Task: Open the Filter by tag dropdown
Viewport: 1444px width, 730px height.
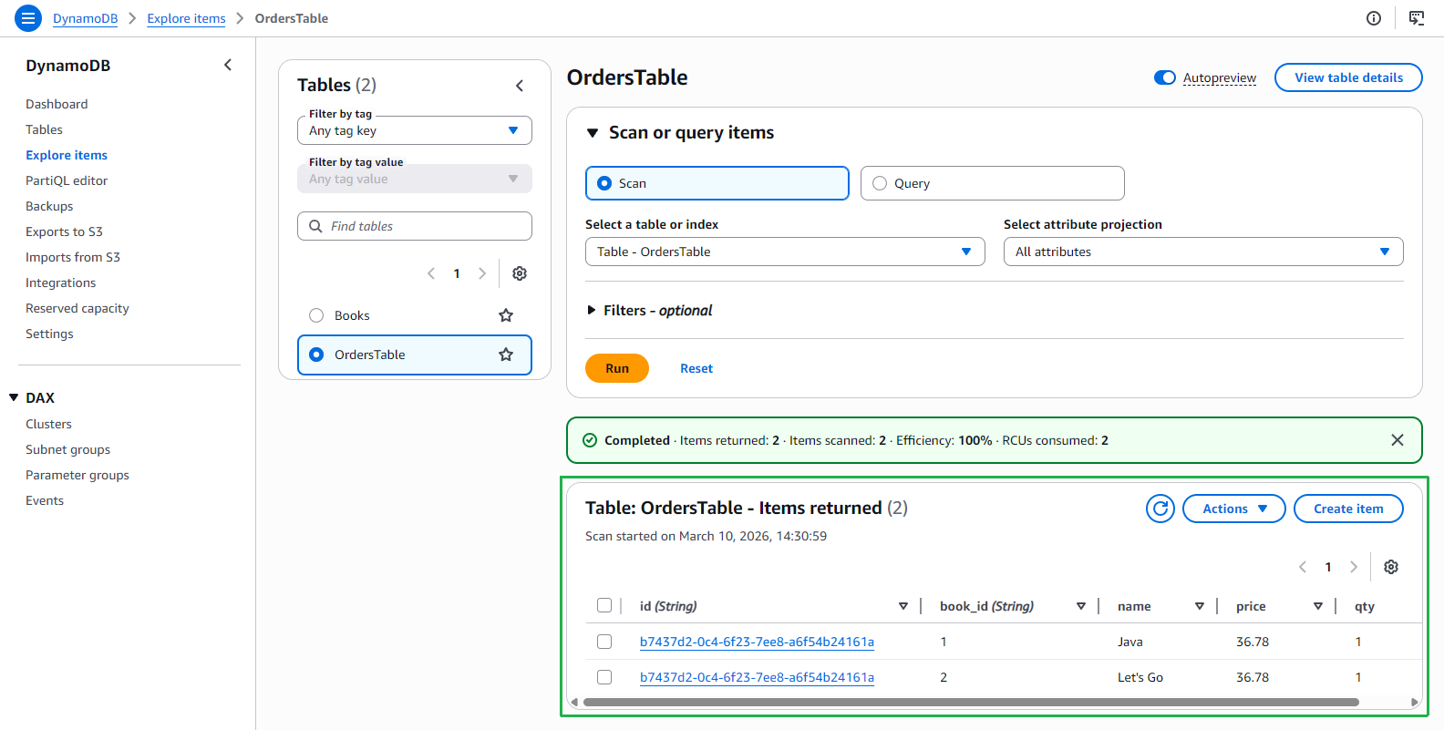Action: pyautogui.click(x=415, y=130)
